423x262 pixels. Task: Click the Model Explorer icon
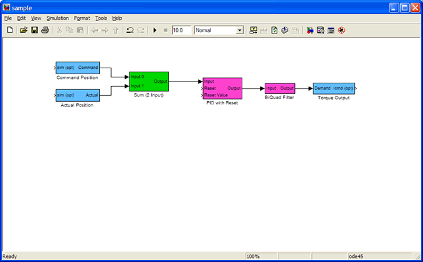[x=321, y=30]
